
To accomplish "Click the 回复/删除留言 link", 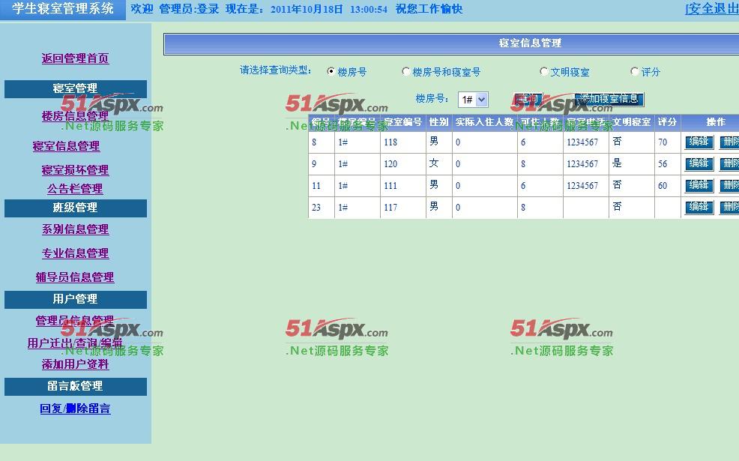I will coord(75,409).
